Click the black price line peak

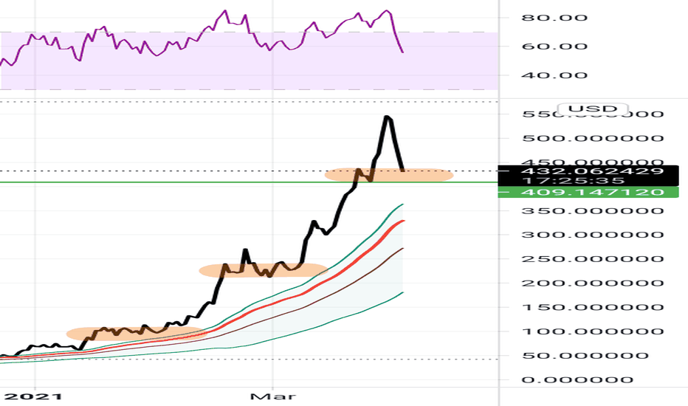[387, 117]
